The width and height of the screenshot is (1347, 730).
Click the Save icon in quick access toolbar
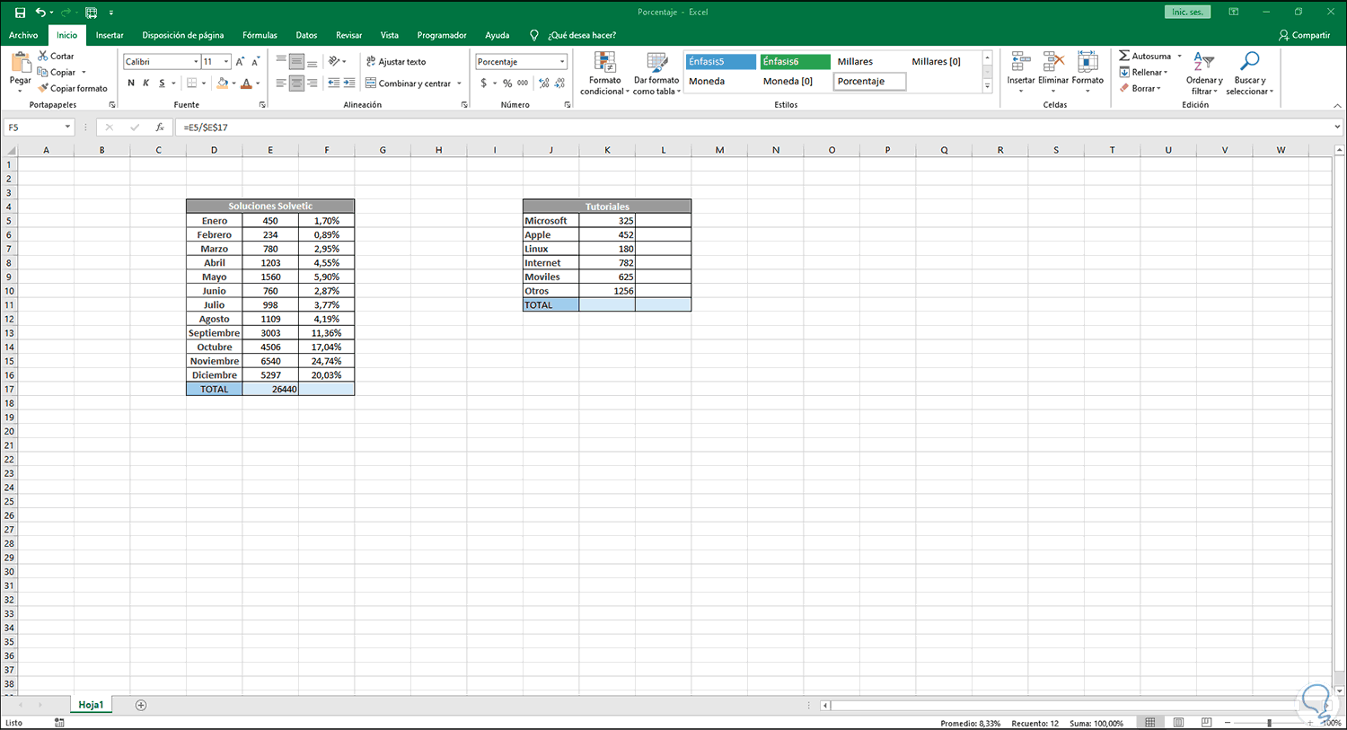(20, 13)
